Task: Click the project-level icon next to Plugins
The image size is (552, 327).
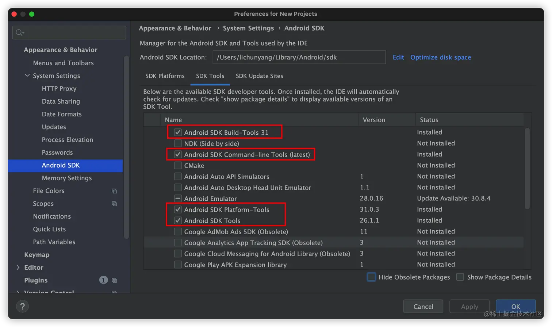Action: [114, 280]
